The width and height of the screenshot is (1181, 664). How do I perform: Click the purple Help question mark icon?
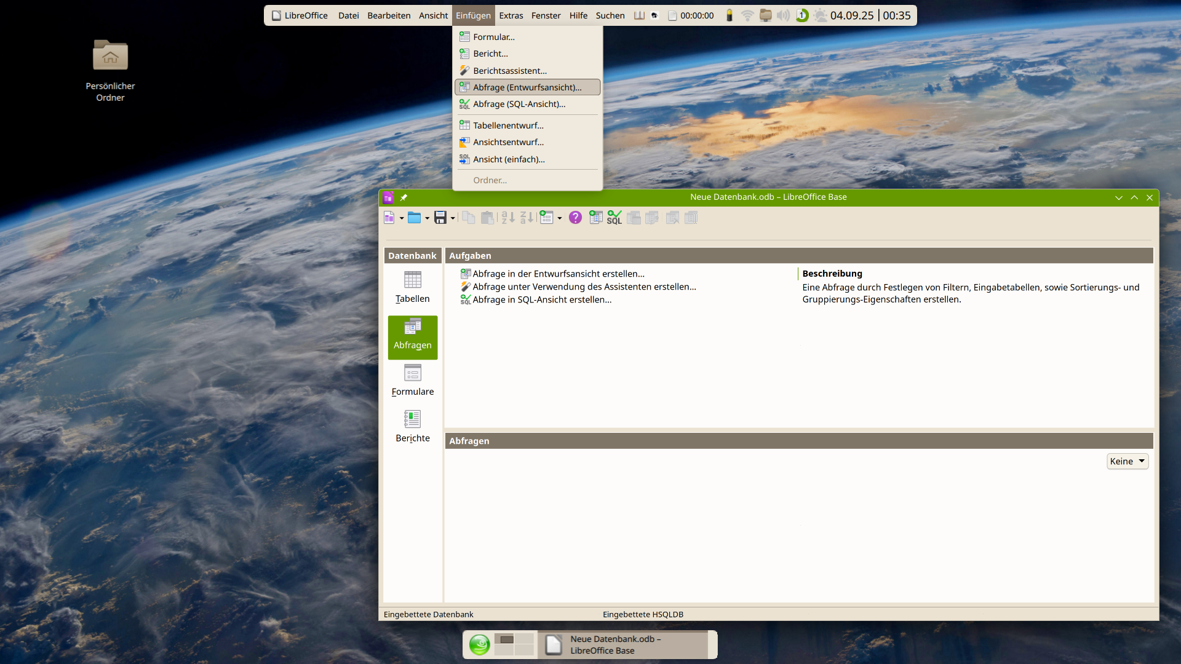[575, 218]
